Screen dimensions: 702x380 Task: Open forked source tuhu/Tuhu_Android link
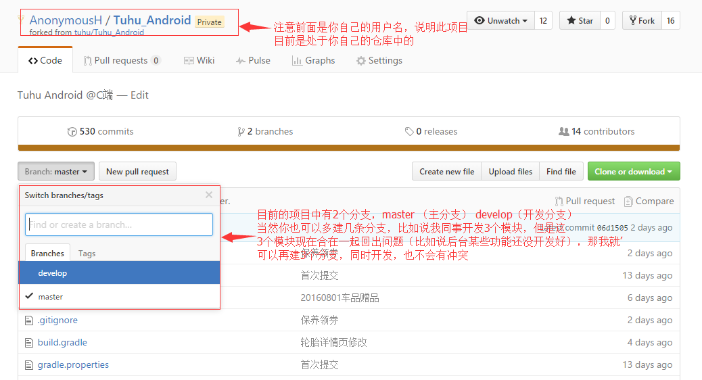coord(110,32)
